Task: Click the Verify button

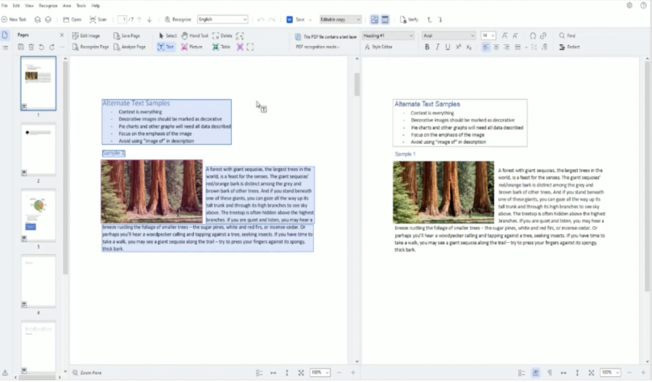Action: [x=410, y=19]
